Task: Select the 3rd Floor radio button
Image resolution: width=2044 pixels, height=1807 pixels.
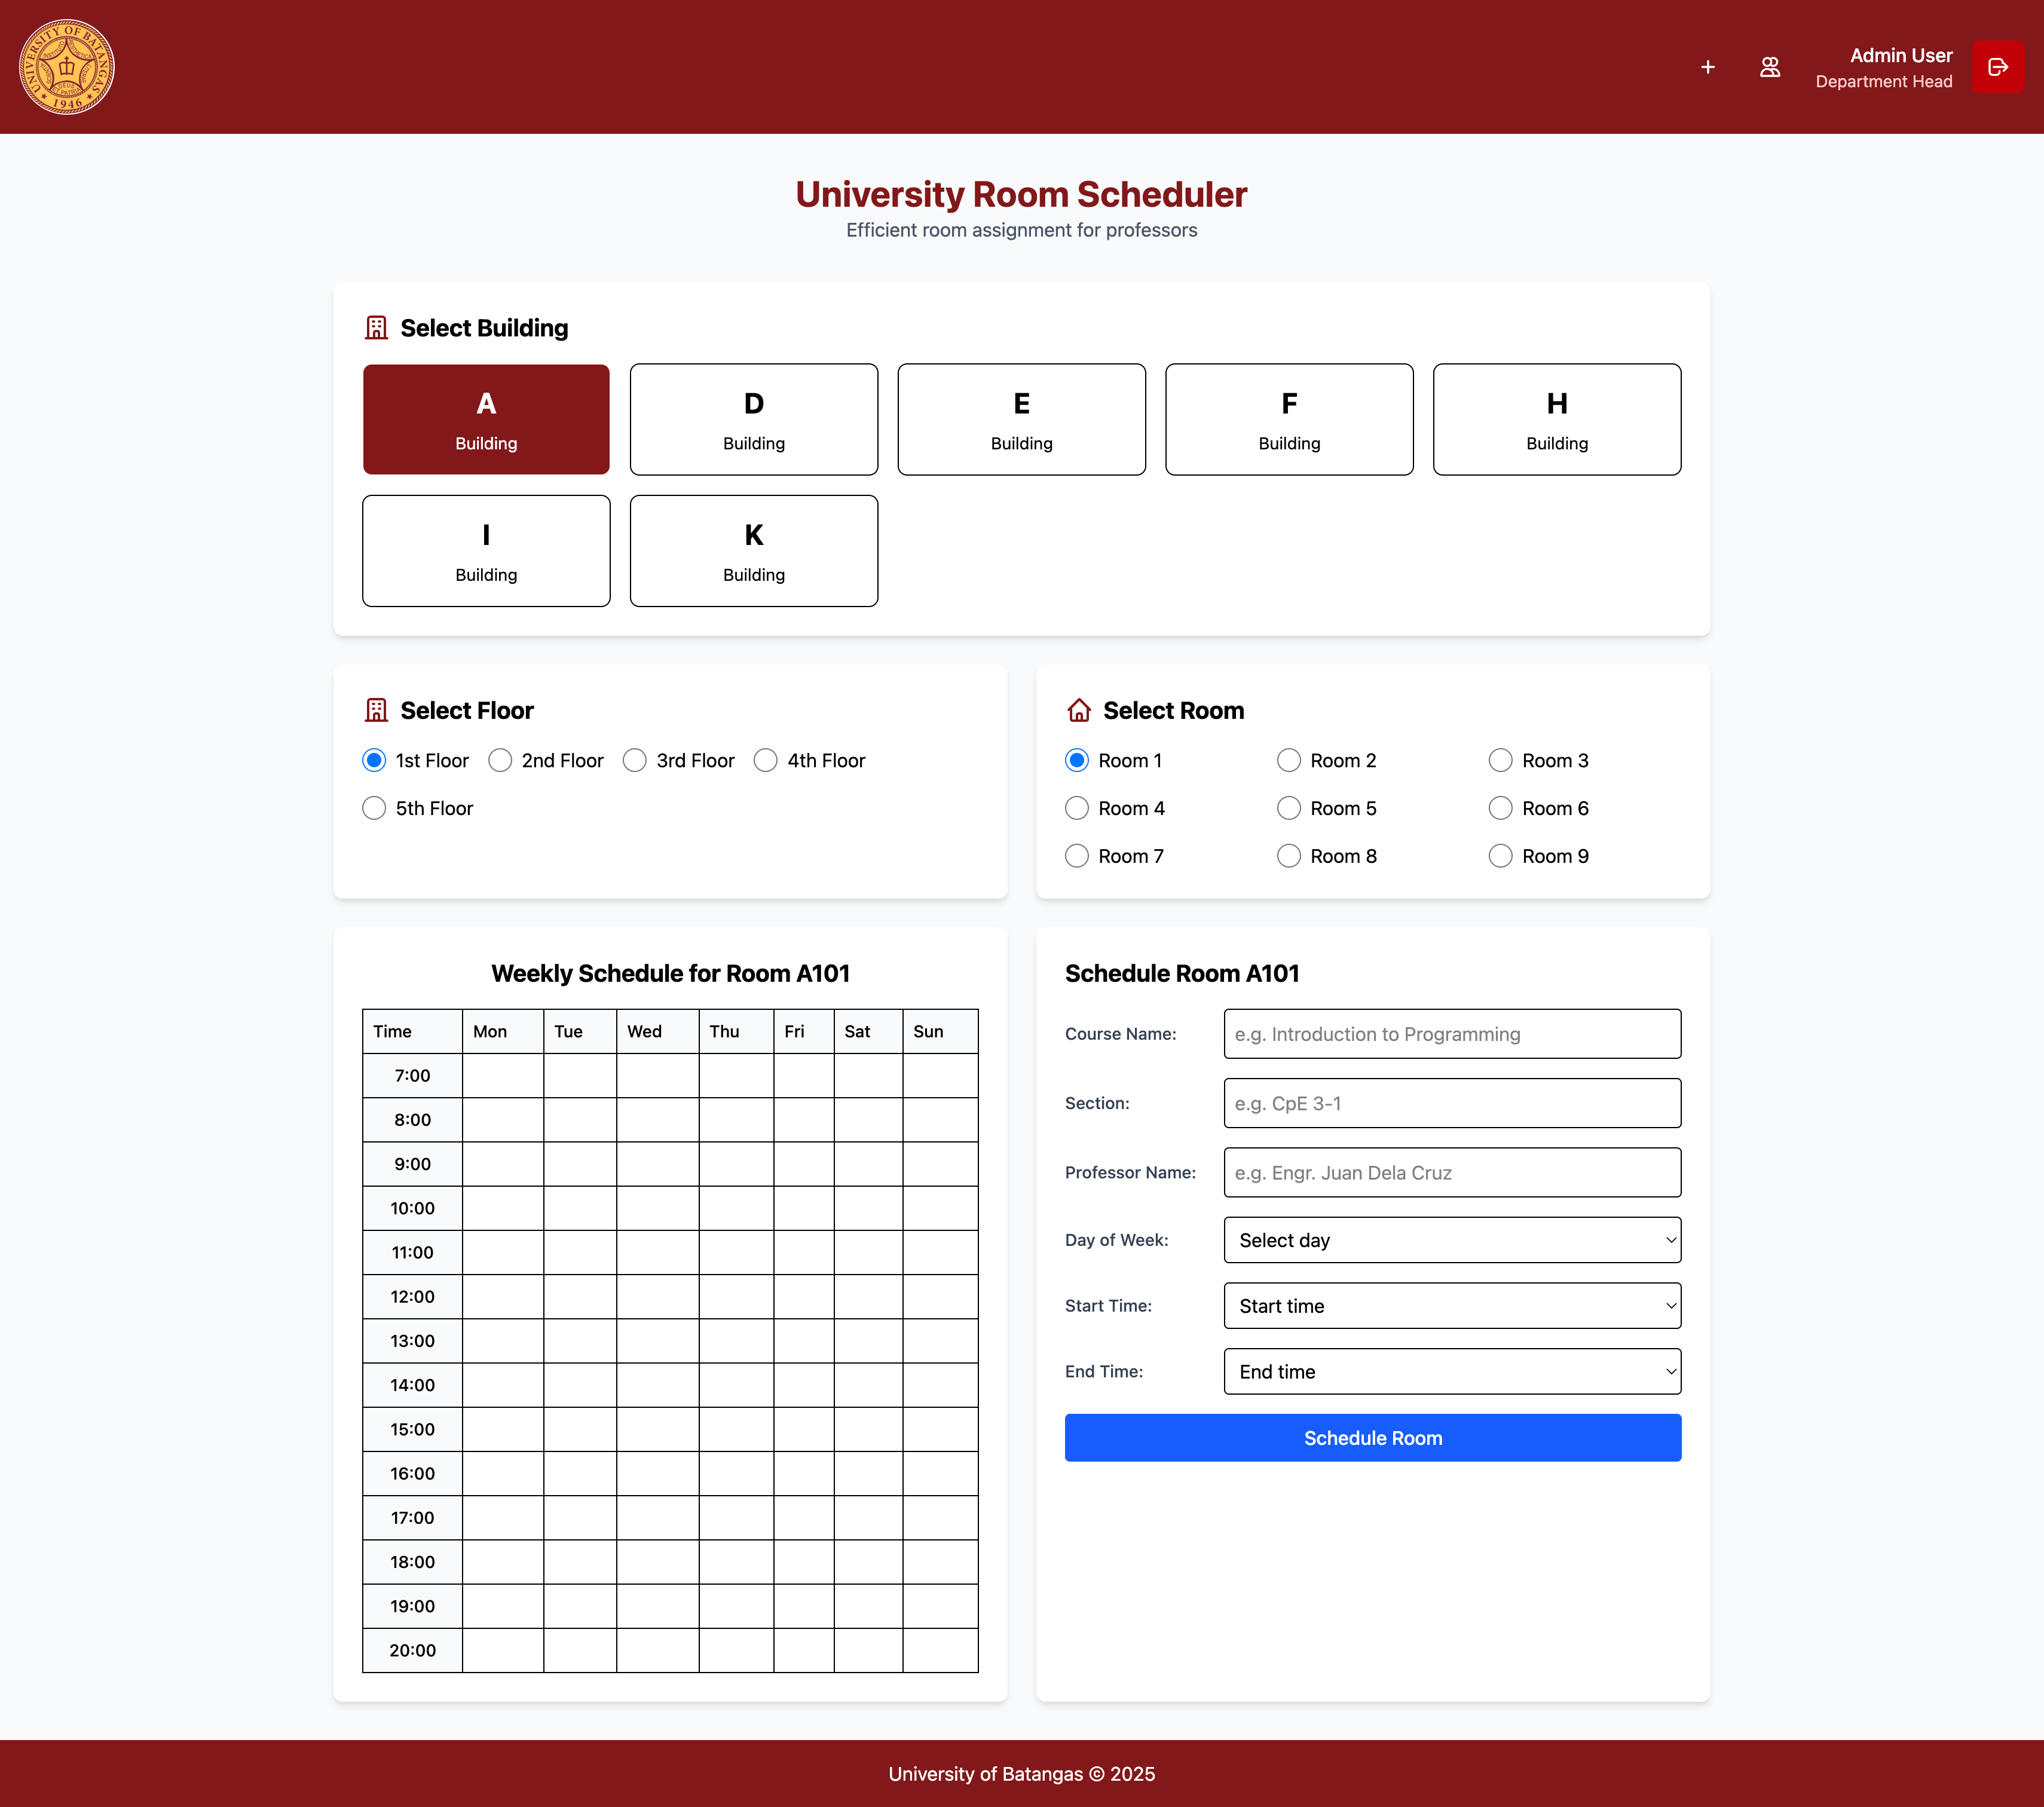Action: click(635, 760)
